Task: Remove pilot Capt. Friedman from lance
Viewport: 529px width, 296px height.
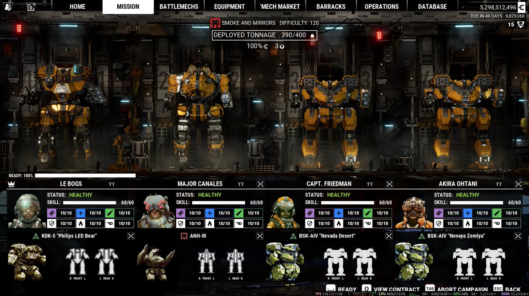Action: 389,184
